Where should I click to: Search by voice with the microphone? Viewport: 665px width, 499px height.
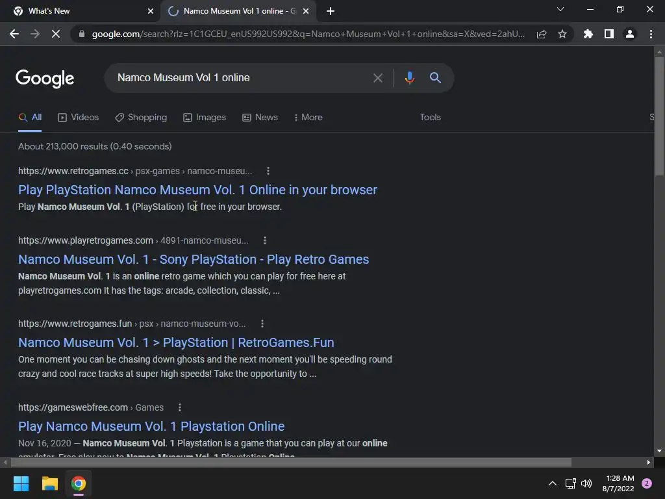pyautogui.click(x=409, y=78)
